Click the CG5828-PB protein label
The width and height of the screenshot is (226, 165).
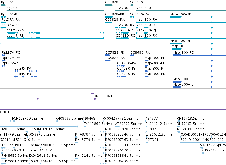pos(115,53)
